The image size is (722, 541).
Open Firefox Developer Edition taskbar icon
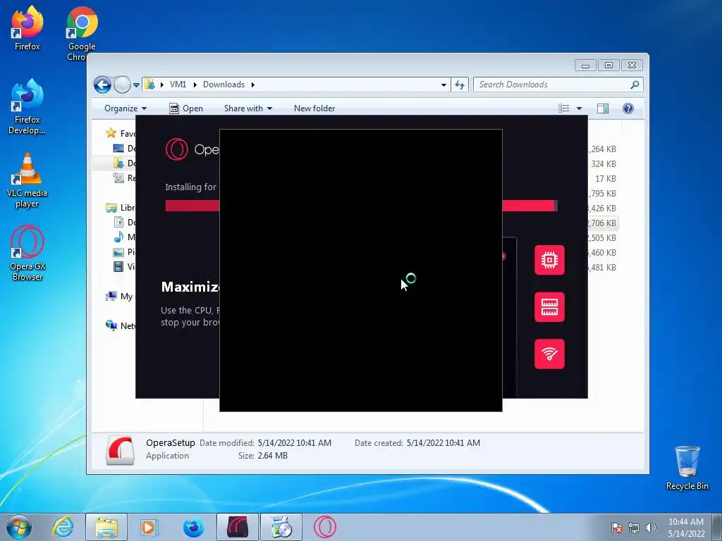point(193,527)
